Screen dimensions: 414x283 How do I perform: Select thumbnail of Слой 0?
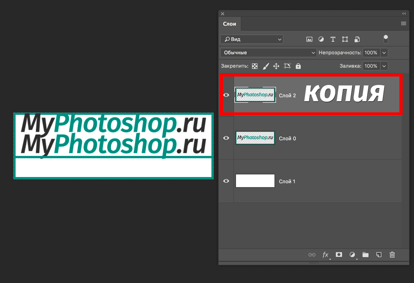pos(255,138)
